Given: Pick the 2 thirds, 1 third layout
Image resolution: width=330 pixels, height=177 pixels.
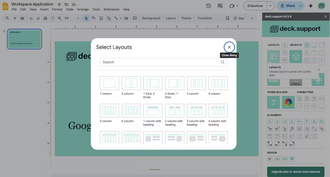Looking at the screenshot, I should point(175,83).
